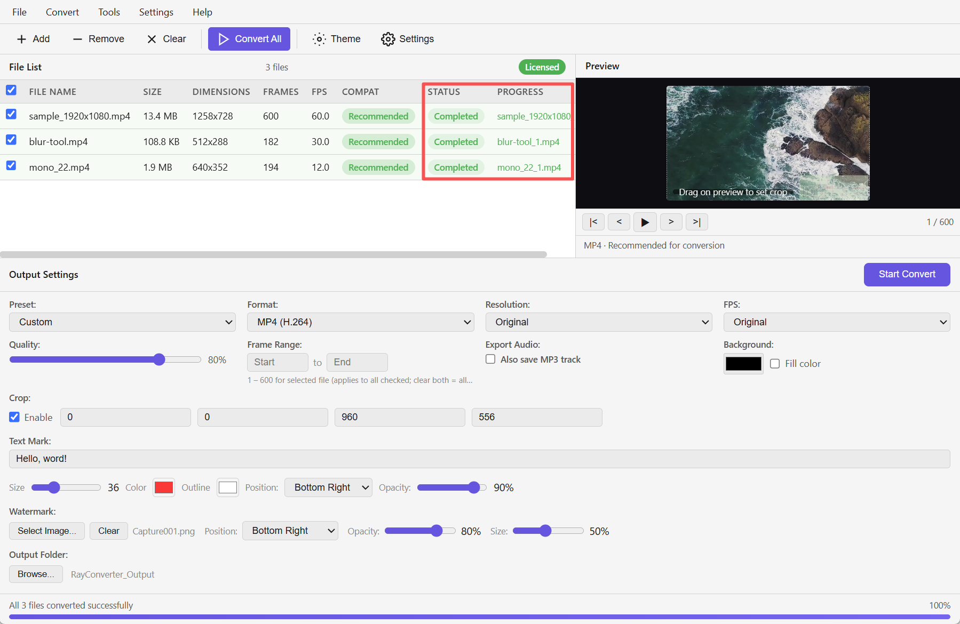Open the Preset Custom dropdown
Viewport: 960px width, 624px height.
point(122,322)
